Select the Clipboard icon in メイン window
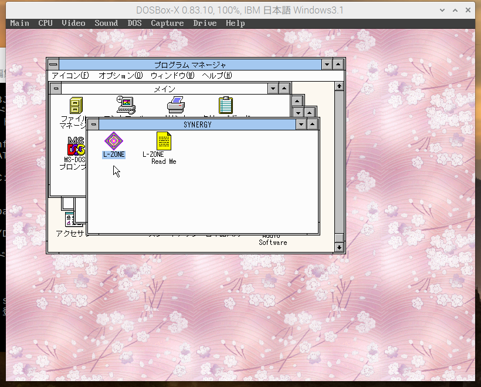Screen dimensions: 481x387 (x=226, y=105)
